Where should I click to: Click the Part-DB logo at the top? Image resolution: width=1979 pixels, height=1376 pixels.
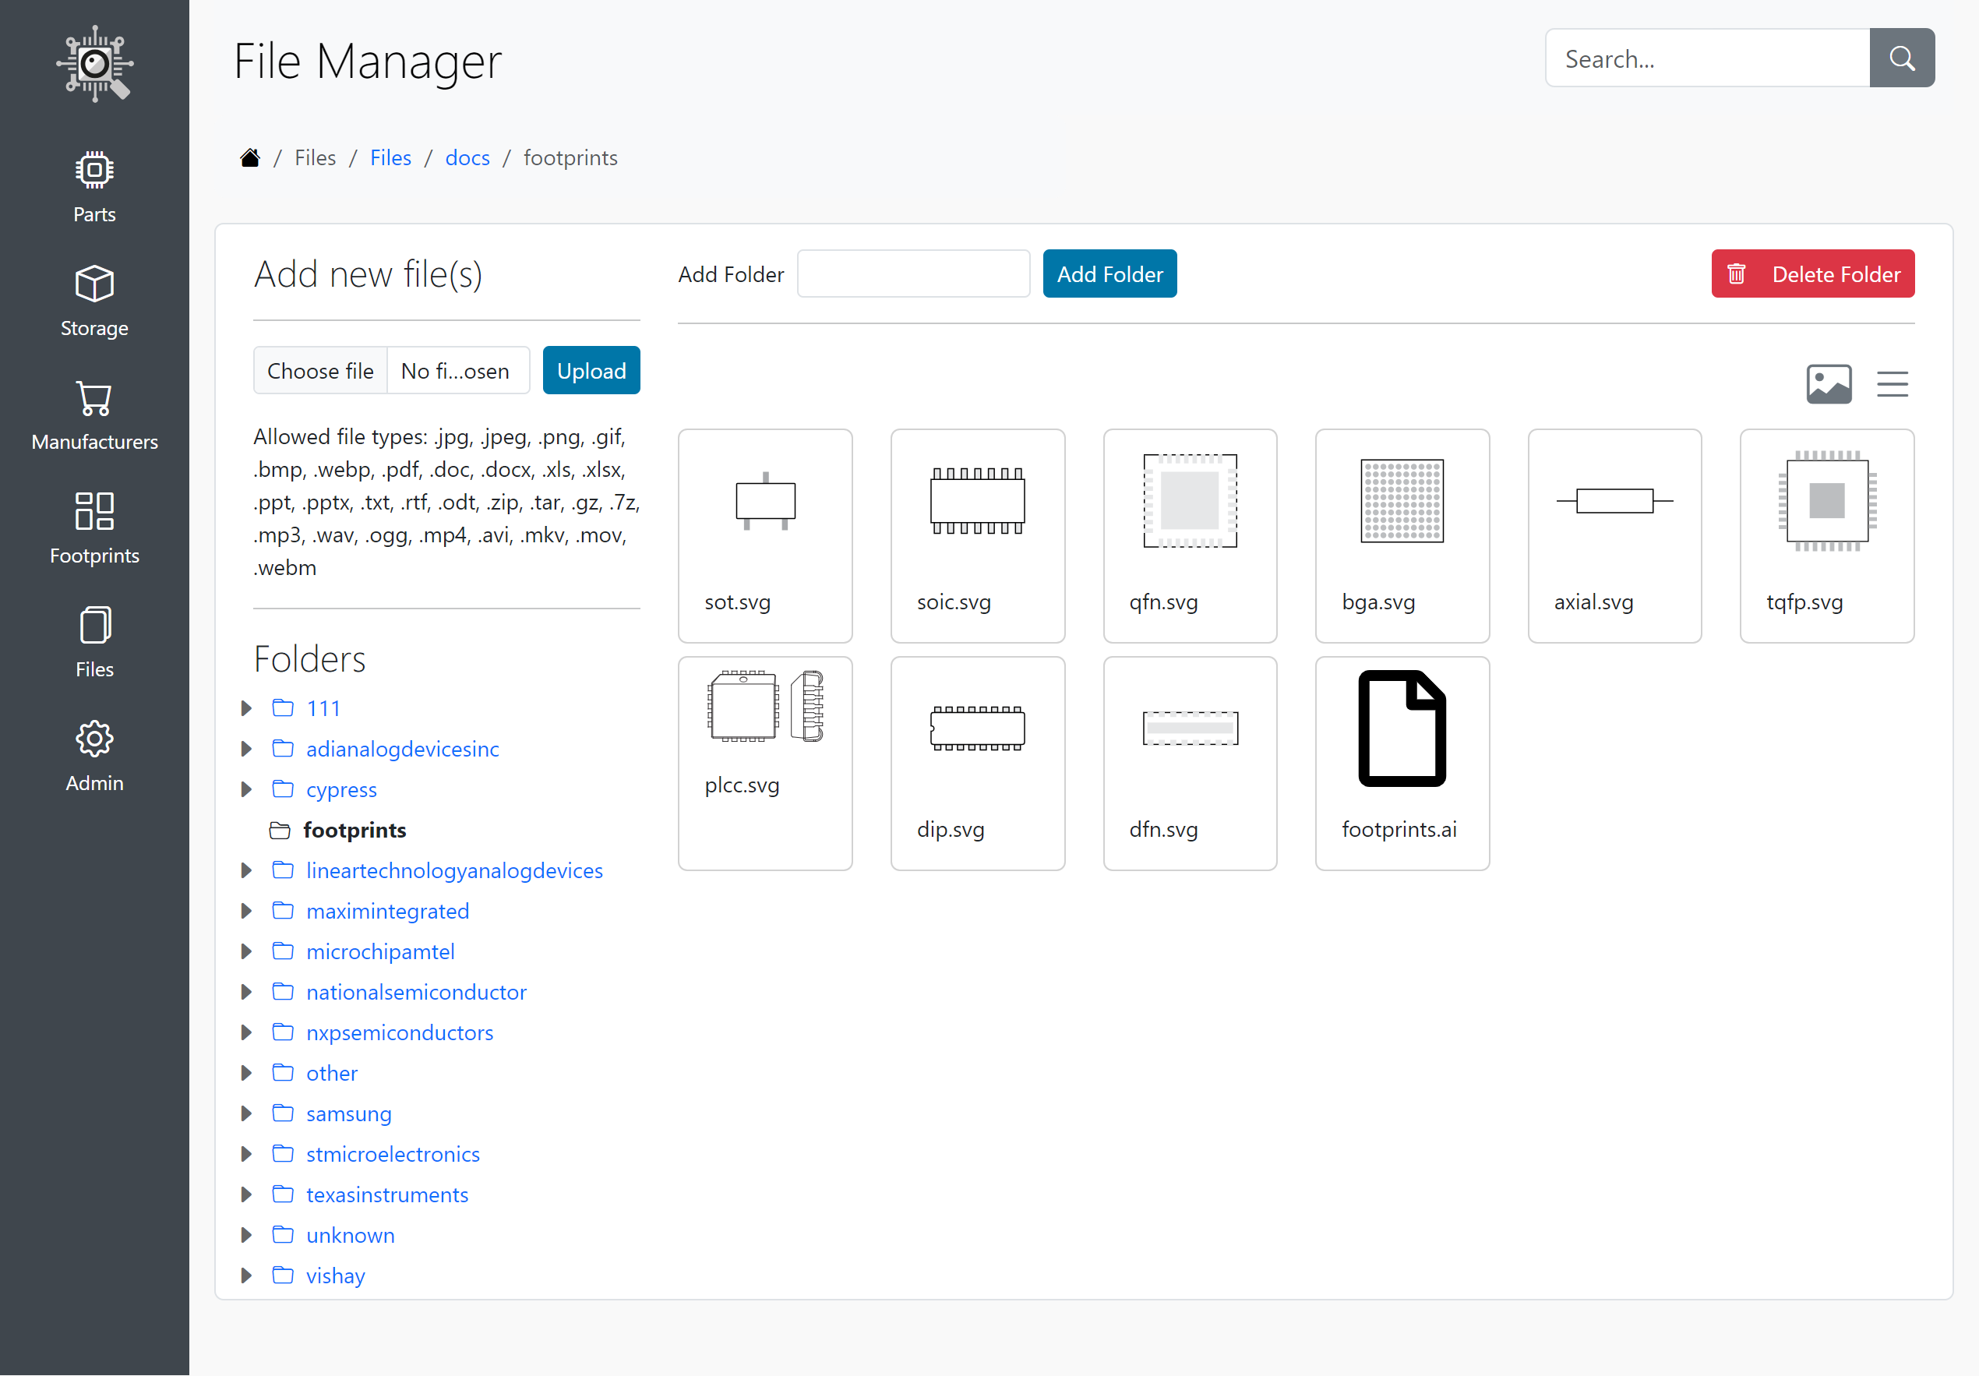(94, 63)
